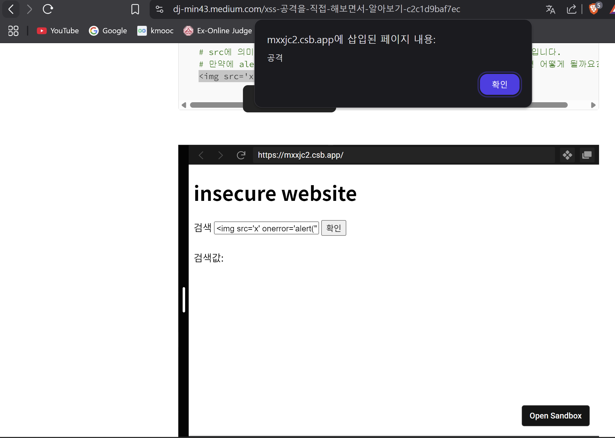
Task: Confirm the alert dialog with 확인
Action: [499, 84]
